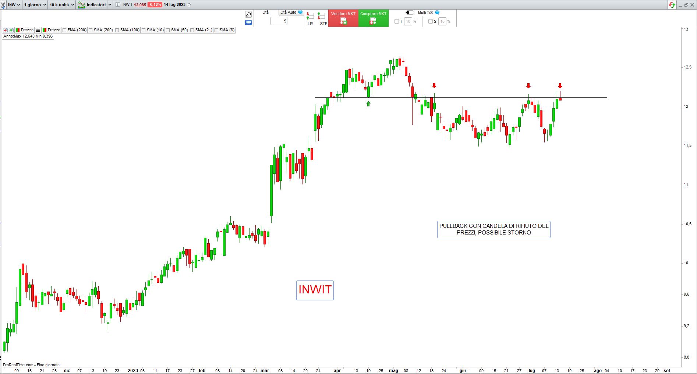Select the Qtà Auto tab
The height and width of the screenshot is (374, 697).
coord(288,13)
